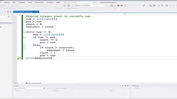Restart the debug session

tap(125, 5)
